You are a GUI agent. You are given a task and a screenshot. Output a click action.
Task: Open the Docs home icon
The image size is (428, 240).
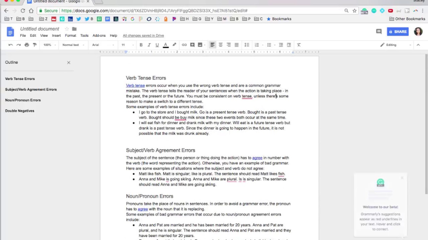(x=10, y=32)
